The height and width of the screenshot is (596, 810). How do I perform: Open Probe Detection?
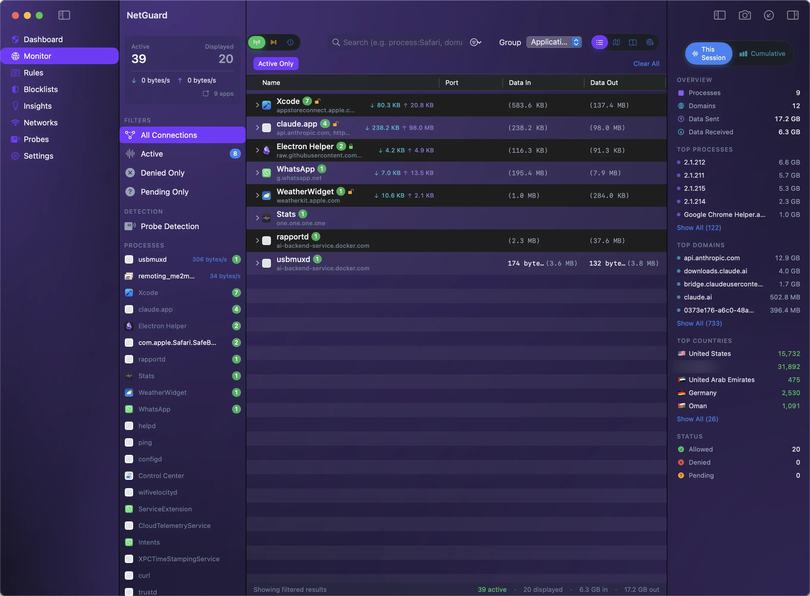pos(182,226)
